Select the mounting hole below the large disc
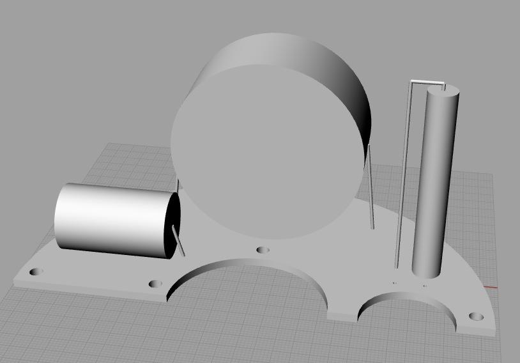The width and height of the screenshot is (520, 363). click(x=262, y=250)
